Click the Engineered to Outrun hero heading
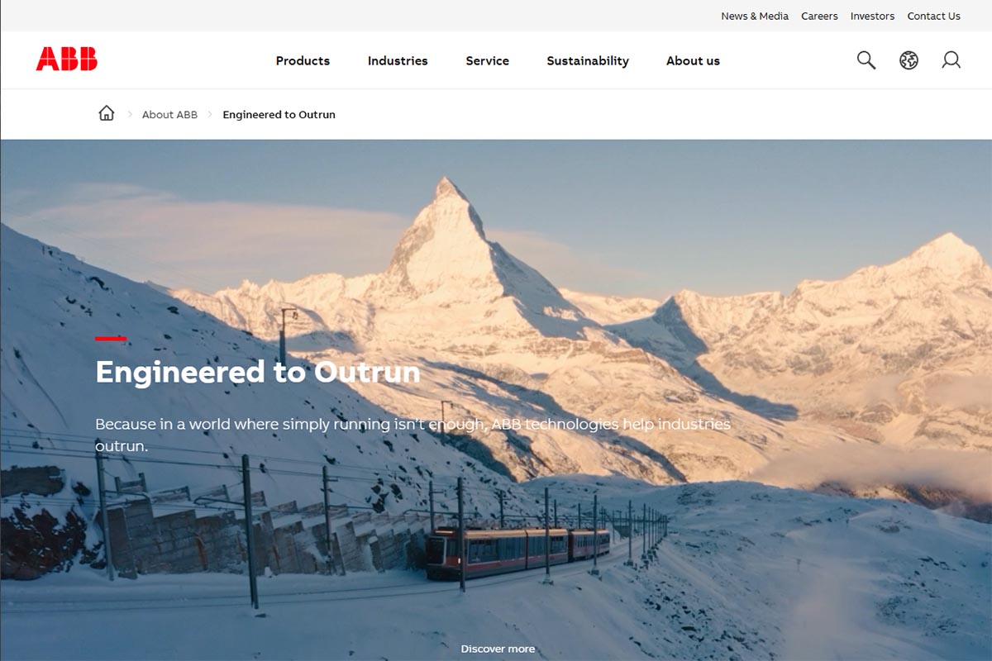 [x=258, y=373]
